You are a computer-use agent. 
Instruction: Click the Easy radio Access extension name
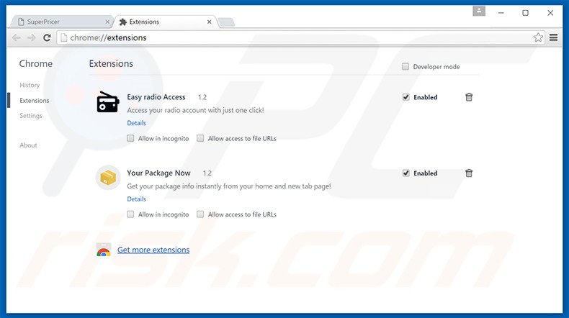click(x=156, y=97)
